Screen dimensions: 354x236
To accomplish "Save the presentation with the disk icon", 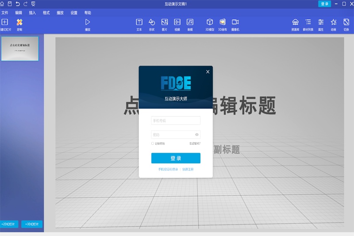I will 10,4.
